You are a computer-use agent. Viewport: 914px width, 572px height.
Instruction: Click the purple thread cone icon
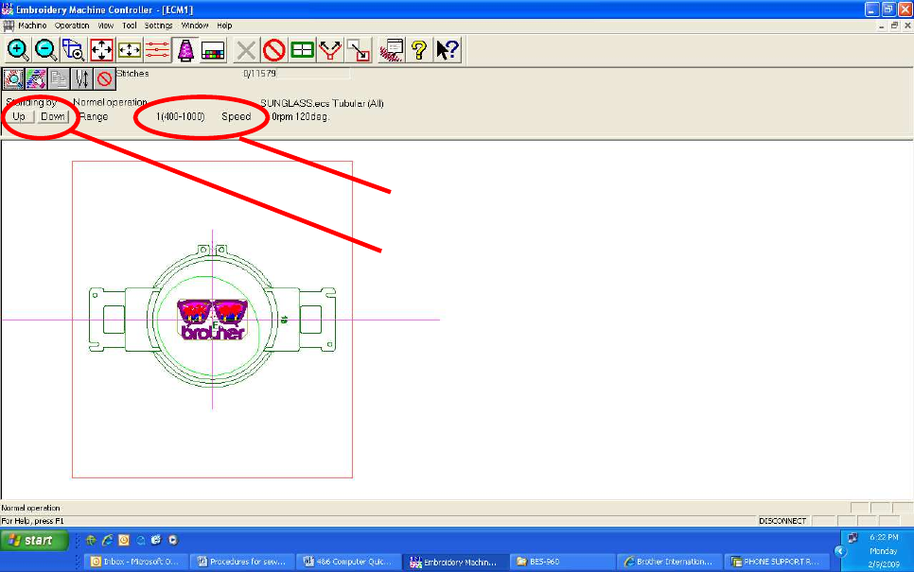tap(185, 50)
